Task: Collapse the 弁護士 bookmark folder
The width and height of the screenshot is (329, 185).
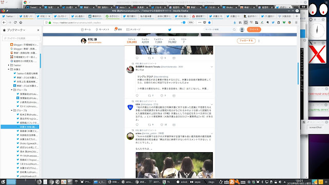Action: click(x=9, y=69)
